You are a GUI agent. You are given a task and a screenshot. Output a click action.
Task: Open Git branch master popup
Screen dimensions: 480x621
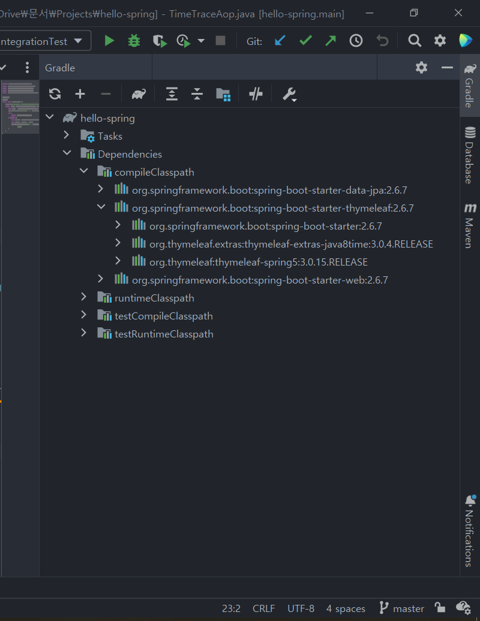[x=401, y=608]
